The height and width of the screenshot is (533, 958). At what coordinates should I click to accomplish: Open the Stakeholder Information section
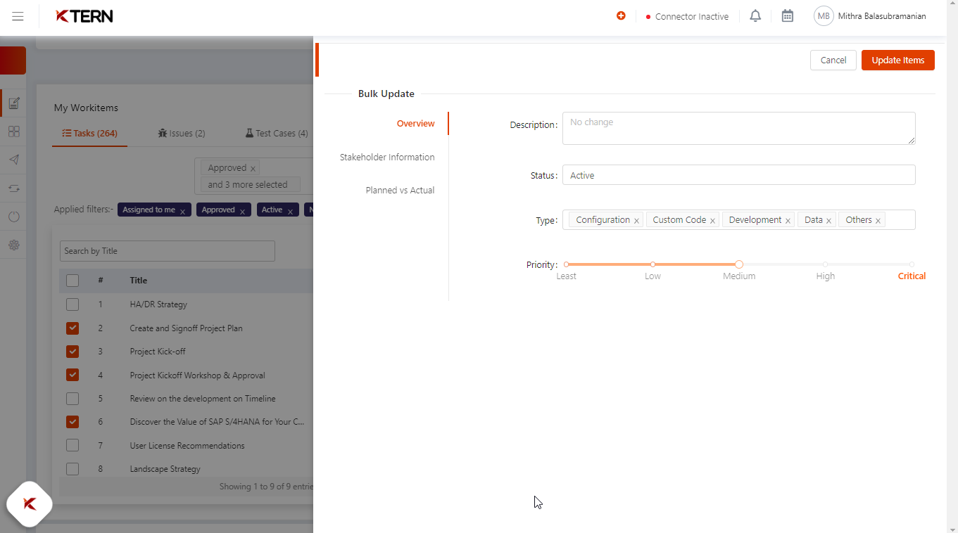(x=387, y=157)
